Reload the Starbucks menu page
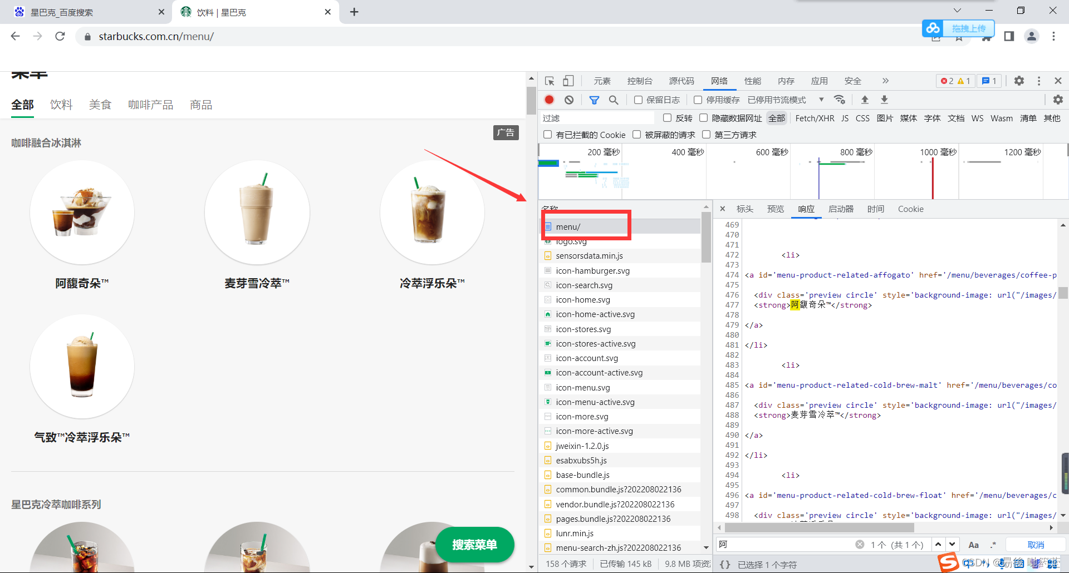1069x573 pixels. pyautogui.click(x=60, y=36)
